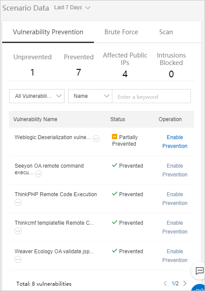Viewport: 205px width, 291px height.
Task: Click Enable Prevention for Weaver Ecology row
Action: click(x=175, y=256)
